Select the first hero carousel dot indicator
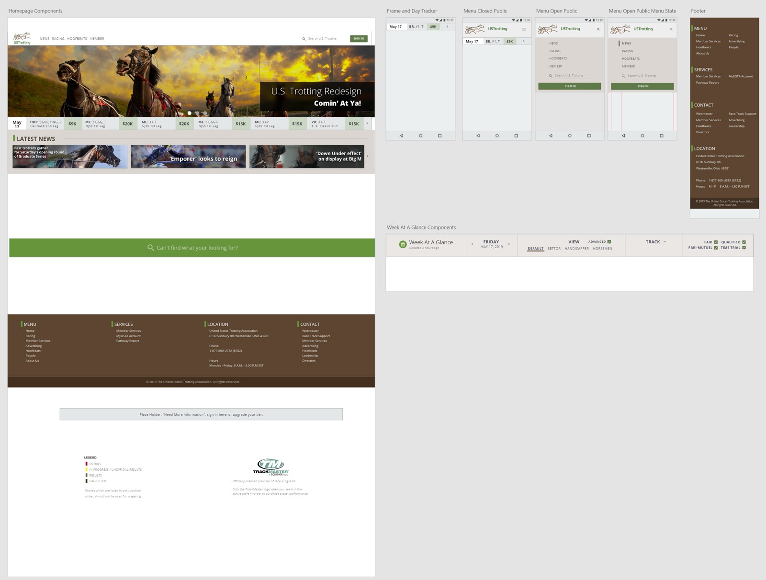The width and height of the screenshot is (766, 580). [x=190, y=113]
